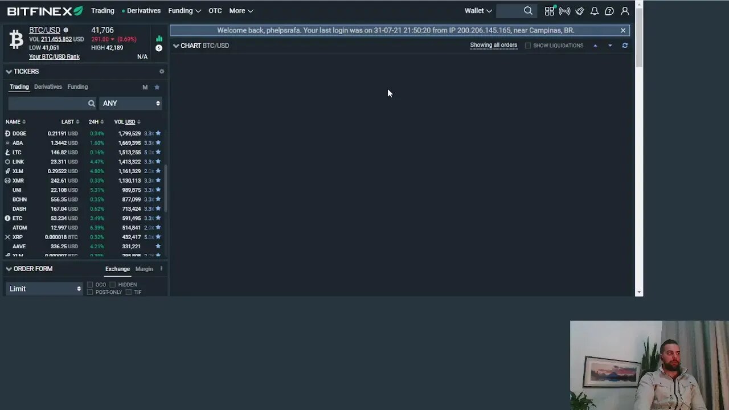Open Your BTC/USD Rank link
The image size is (729, 410).
(x=54, y=57)
